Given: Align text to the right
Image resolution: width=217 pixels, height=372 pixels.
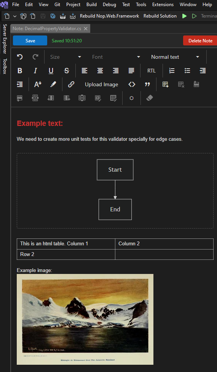Looking at the screenshot, I should click(116, 71).
